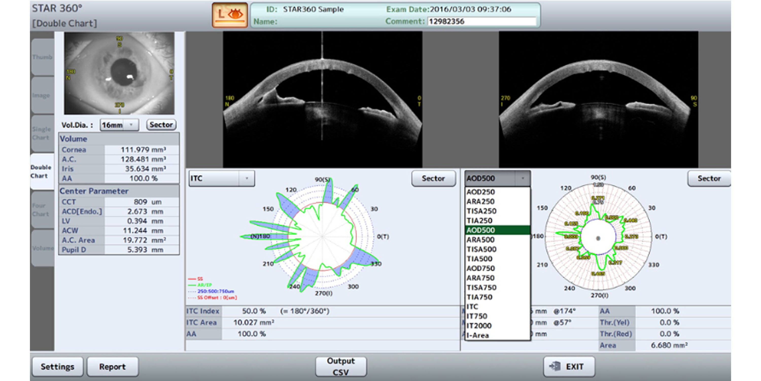The height and width of the screenshot is (381, 761).
Task: Choose I-Area in the dropdown list
Action: 477,336
